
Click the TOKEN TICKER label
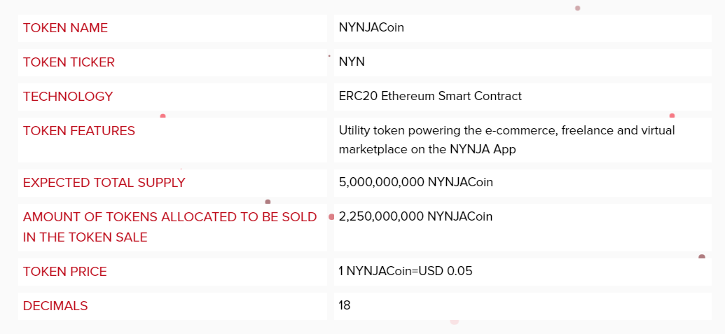coord(69,62)
